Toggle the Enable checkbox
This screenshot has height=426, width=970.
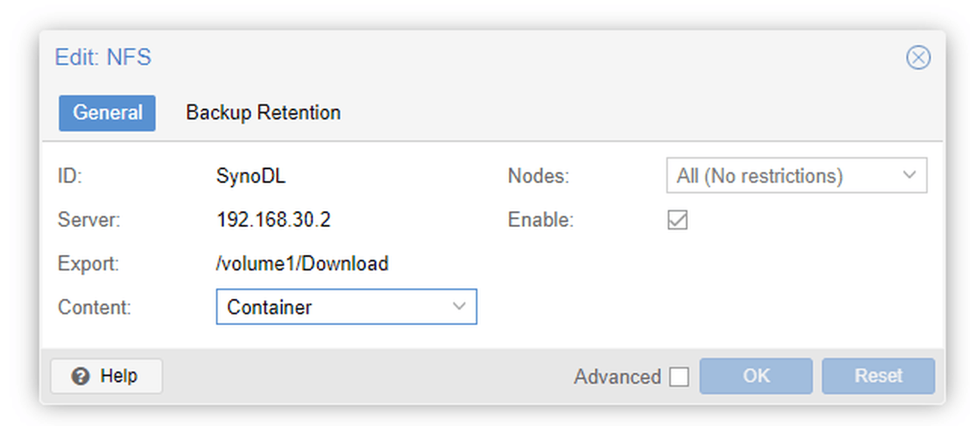pos(677,220)
